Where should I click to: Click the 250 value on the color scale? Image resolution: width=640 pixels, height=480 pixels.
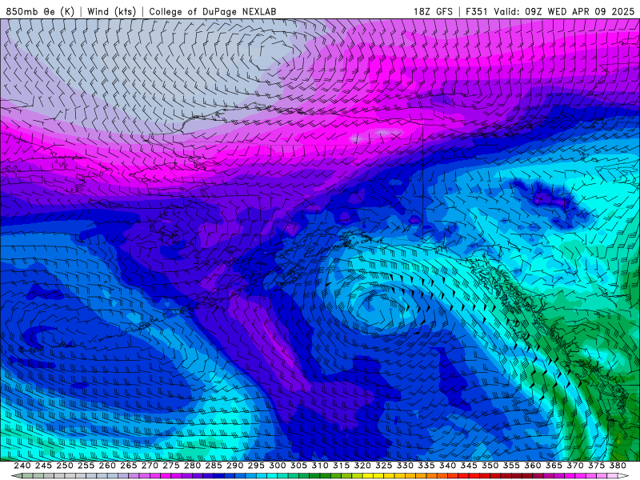[65, 466]
